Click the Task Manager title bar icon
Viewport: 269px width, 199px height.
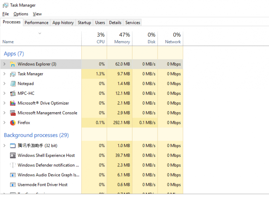[x=5, y=5]
